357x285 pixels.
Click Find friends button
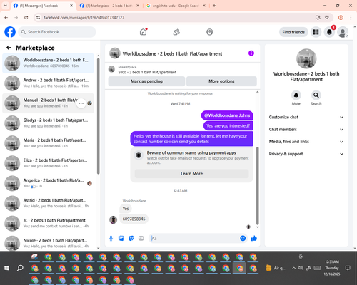293,32
